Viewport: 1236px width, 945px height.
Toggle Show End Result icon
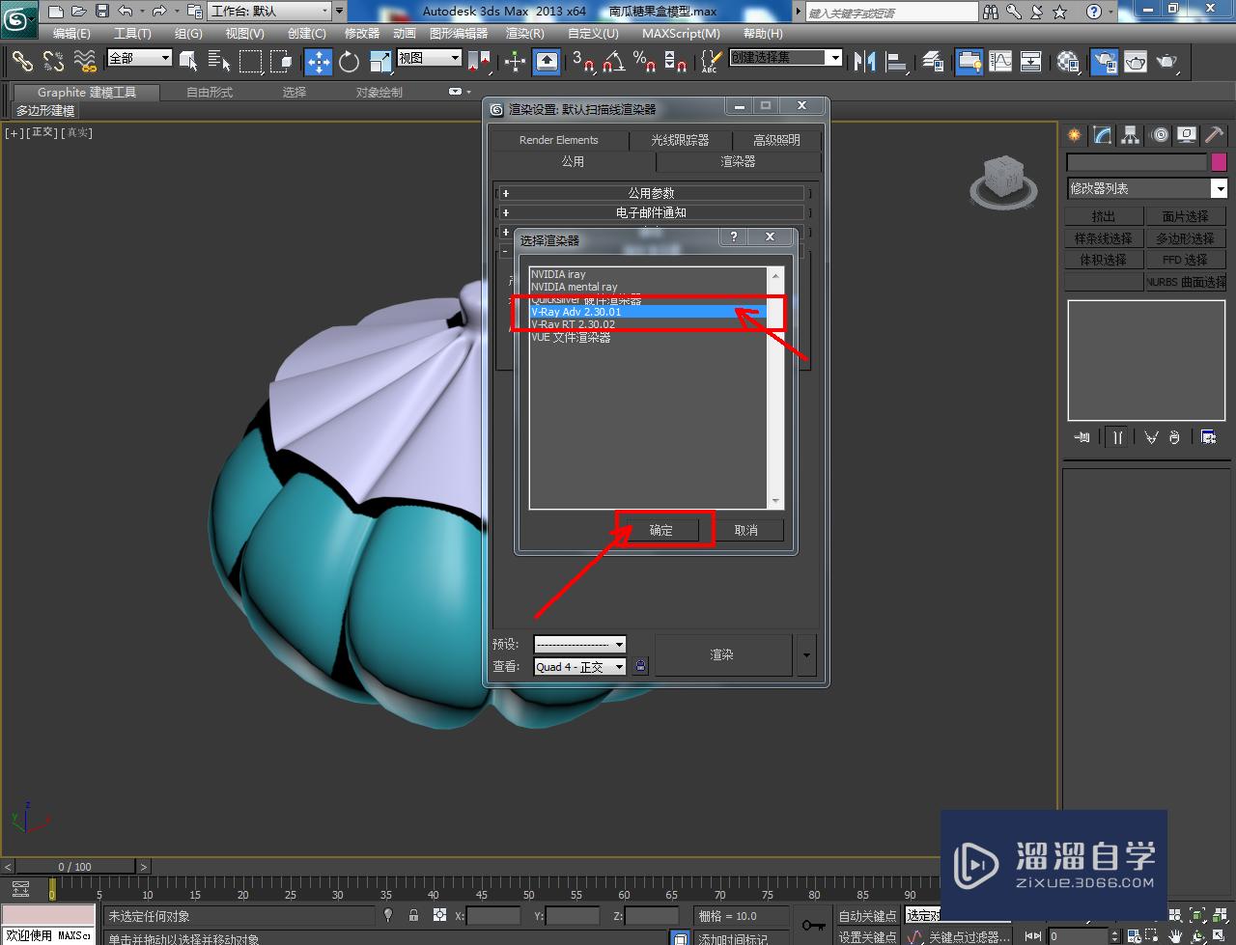(x=1117, y=437)
